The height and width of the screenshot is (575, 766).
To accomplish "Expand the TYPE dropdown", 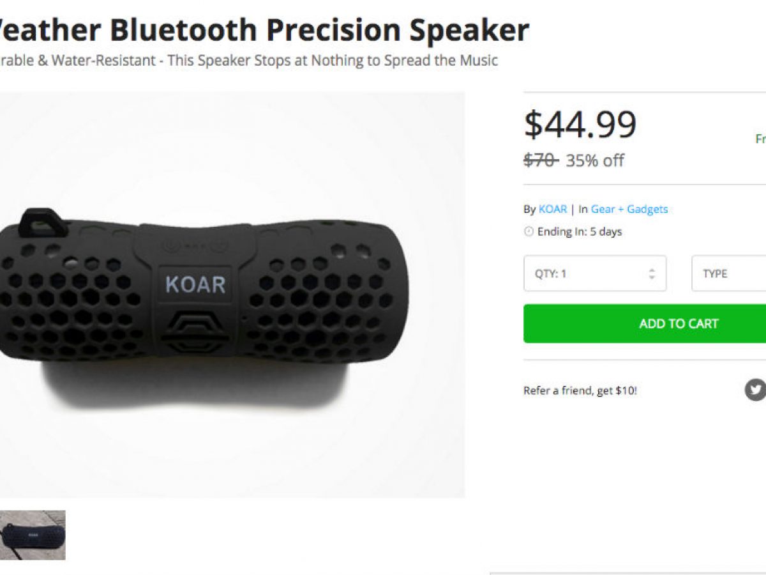I will coord(729,273).
